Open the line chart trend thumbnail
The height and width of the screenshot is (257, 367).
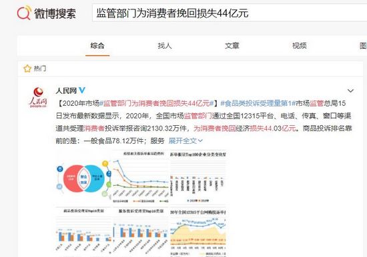141,178
